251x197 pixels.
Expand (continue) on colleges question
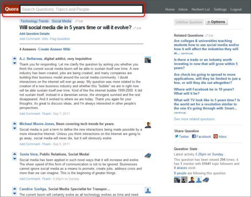[x=187, y=54]
